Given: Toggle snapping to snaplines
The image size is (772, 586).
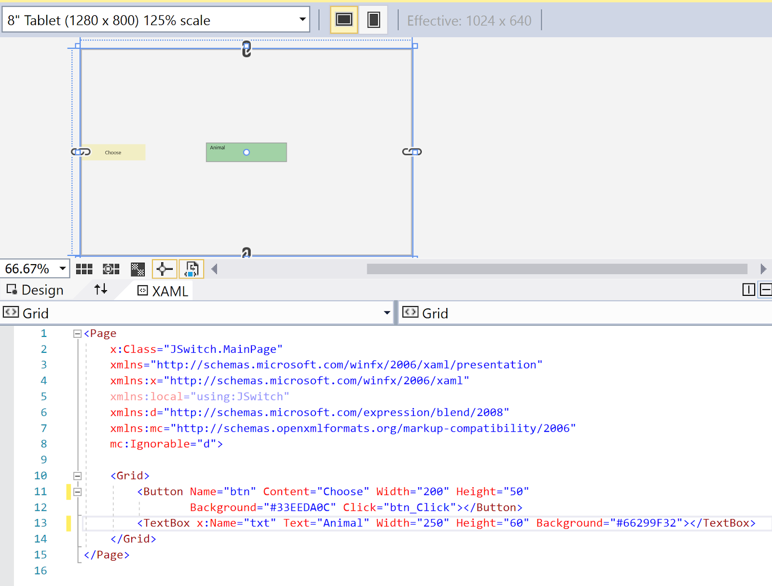Looking at the screenshot, I should click(x=165, y=269).
